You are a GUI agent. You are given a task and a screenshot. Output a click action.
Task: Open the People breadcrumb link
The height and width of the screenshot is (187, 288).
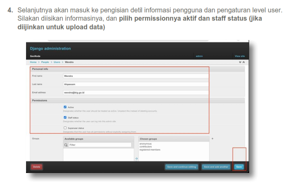(45, 62)
